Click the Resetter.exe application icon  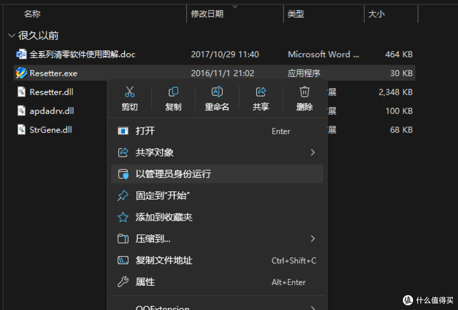[21, 73]
